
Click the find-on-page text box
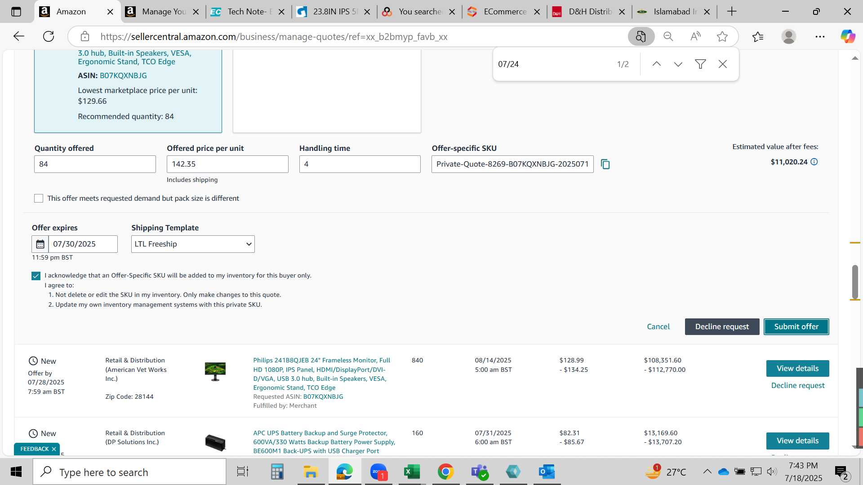(553, 64)
